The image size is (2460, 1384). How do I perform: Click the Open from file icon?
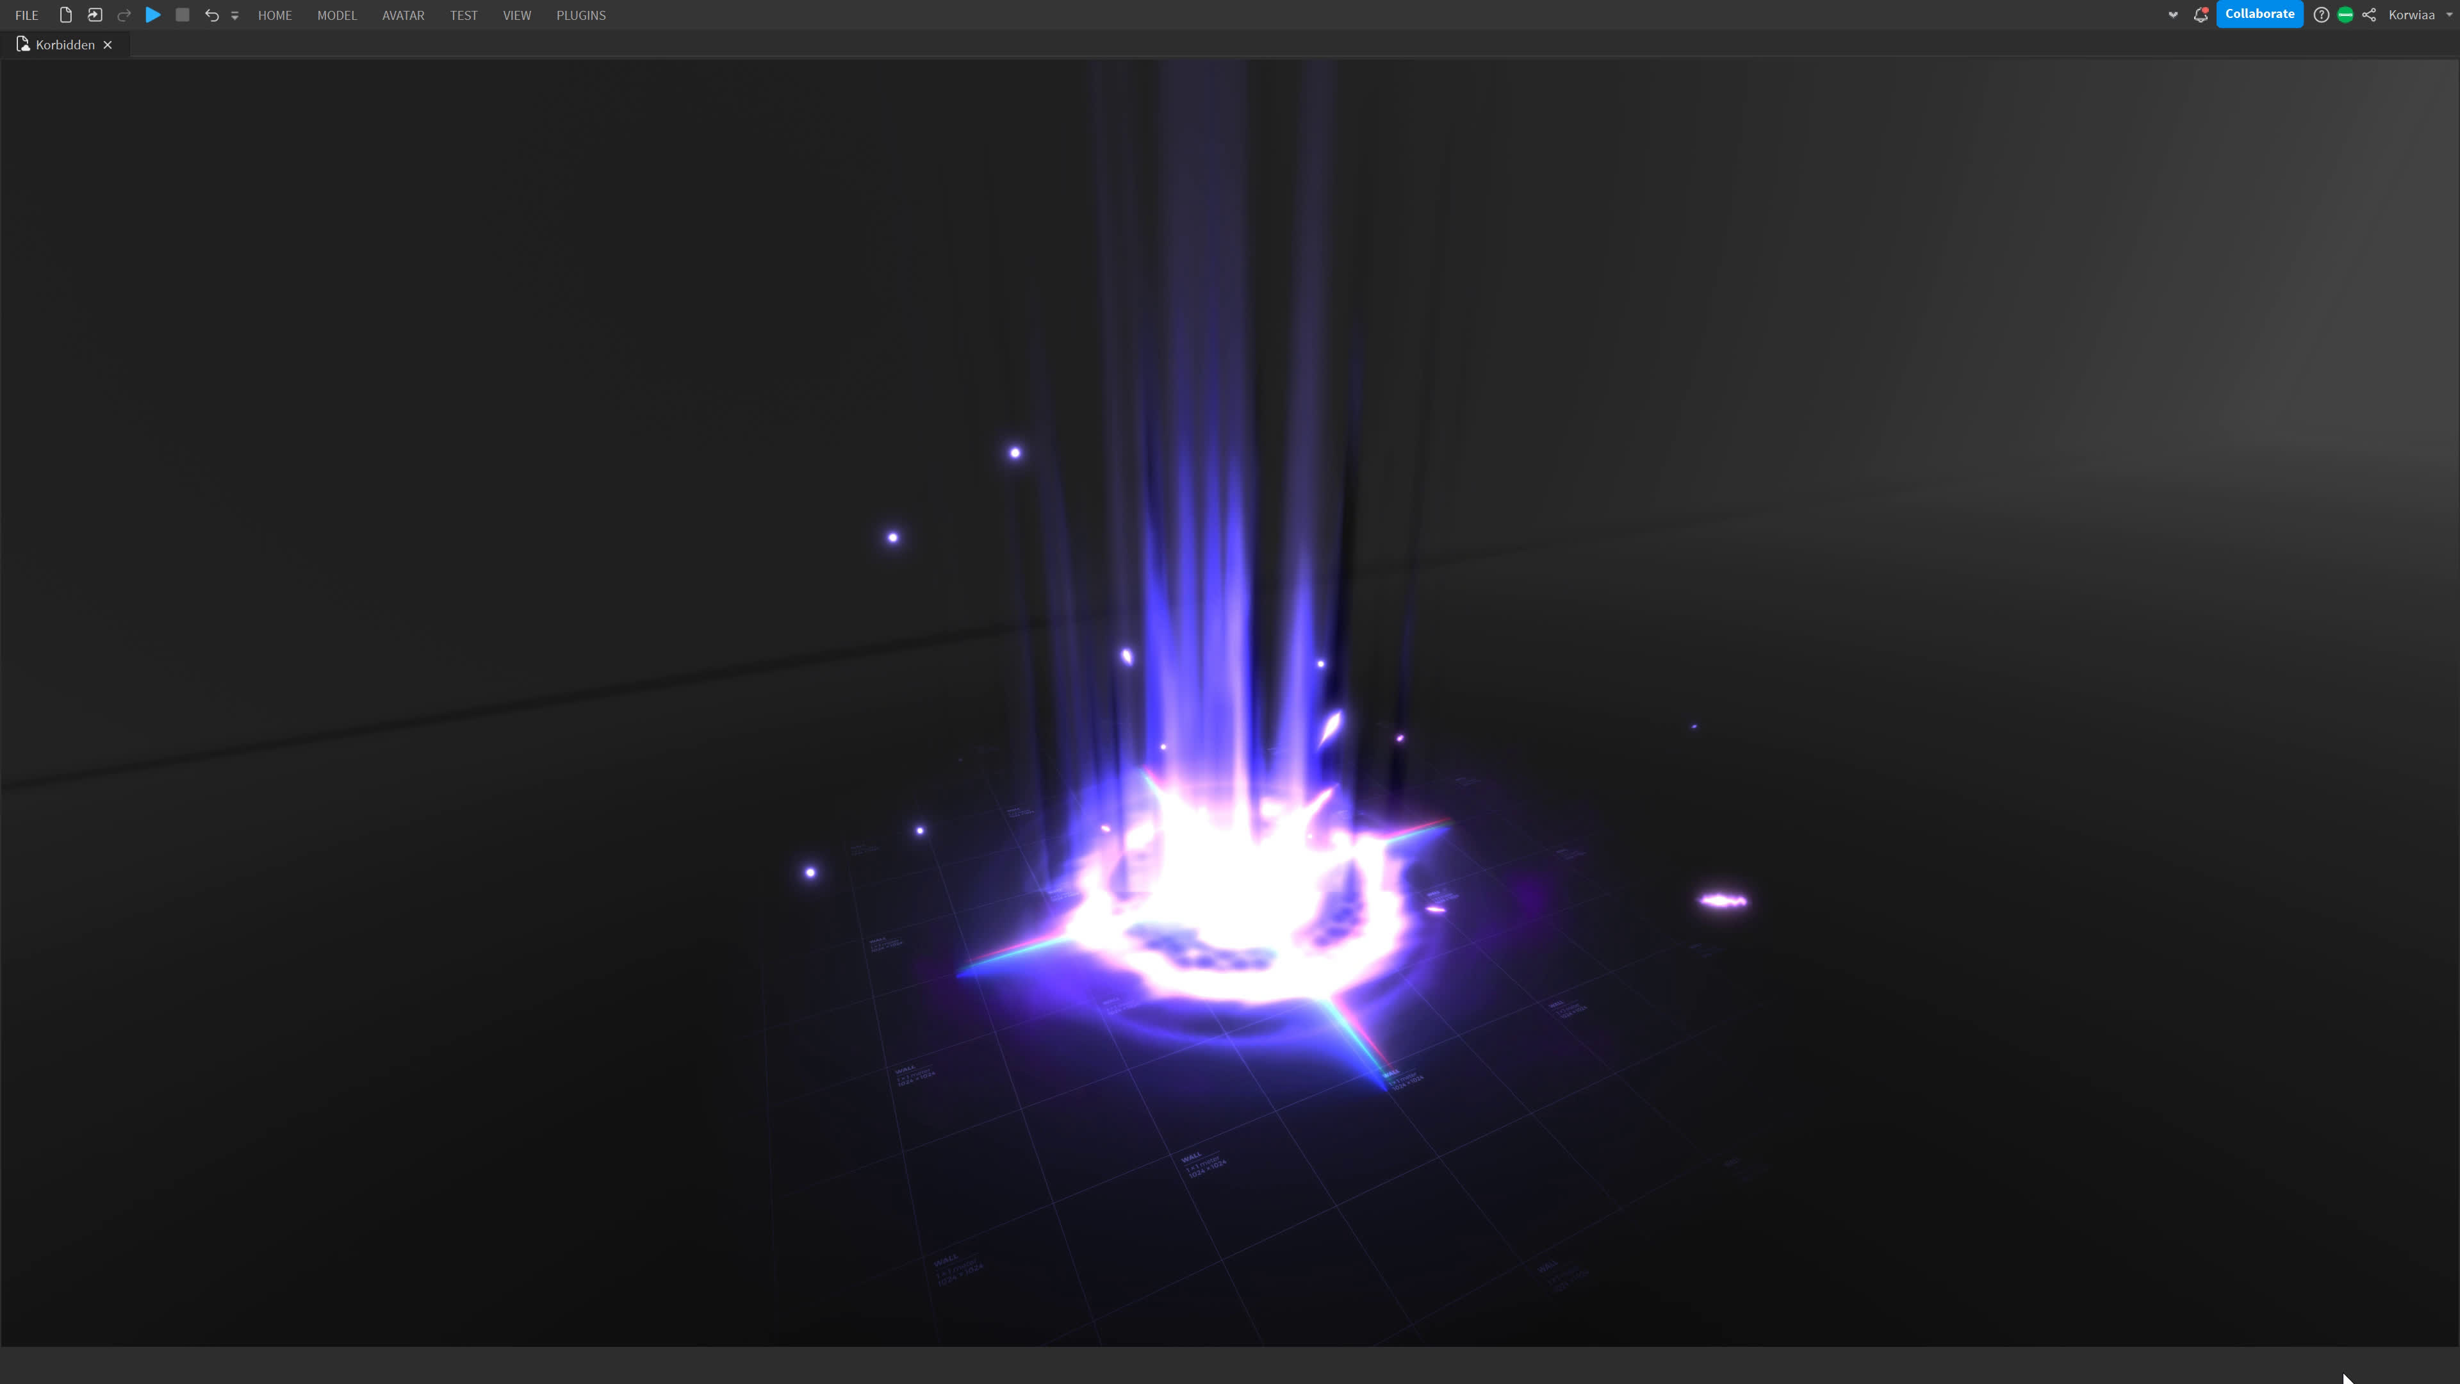(95, 14)
